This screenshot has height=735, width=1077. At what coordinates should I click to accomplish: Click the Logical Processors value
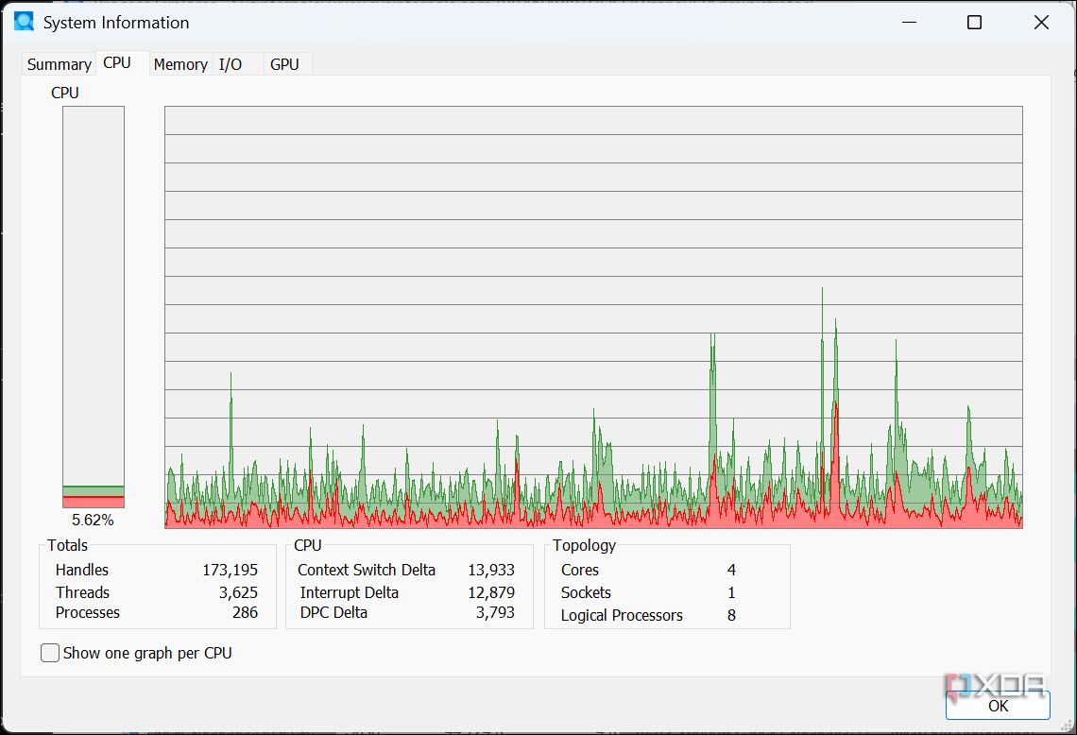(x=731, y=615)
